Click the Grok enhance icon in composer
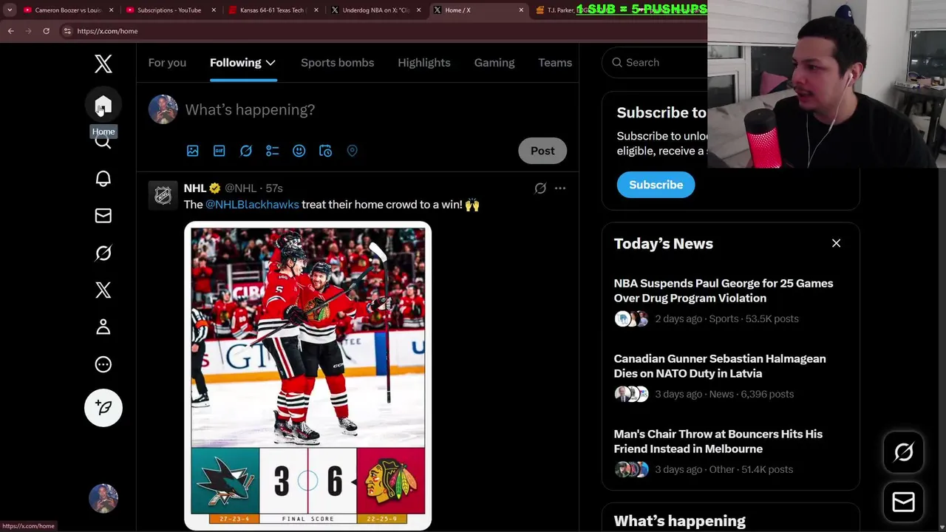This screenshot has height=532, width=946. [x=245, y=151]
